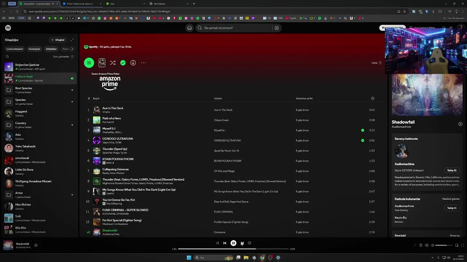This screenshot has height=262, width=467.
Task: Toggle shuffle for this playlist header
Action: [113, 63]
